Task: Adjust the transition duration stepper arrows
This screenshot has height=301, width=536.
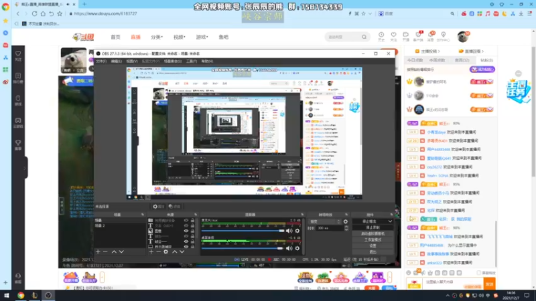Action: pyautogui.click(x=346, y=228)
